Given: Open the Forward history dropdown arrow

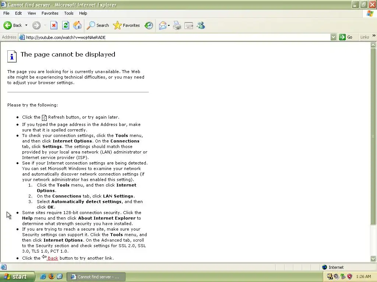Looking at the screenshot, I should (45, 25).
